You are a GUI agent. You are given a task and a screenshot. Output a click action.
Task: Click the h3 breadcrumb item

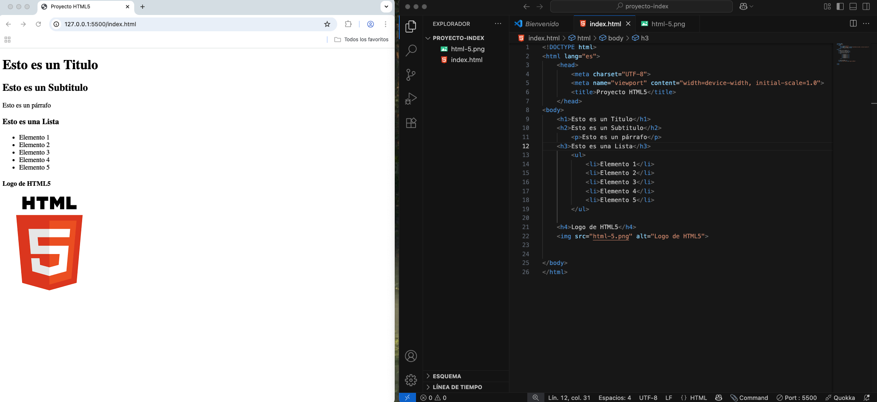(641, 38)
